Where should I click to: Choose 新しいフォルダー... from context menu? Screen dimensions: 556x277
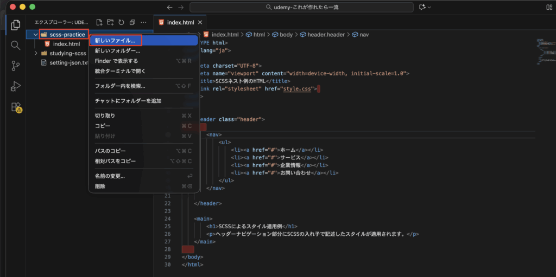[117, 51]
